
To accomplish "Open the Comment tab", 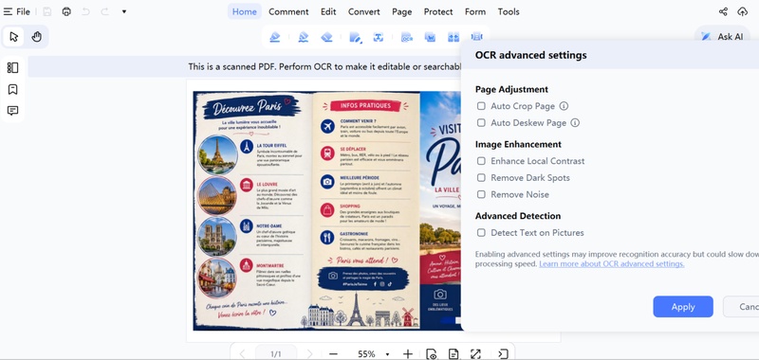I will 288,11.
